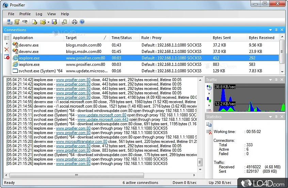The image size is (288, 188).
Task: Toggle pin on the Statistics panel
Action: coord(276,117)
